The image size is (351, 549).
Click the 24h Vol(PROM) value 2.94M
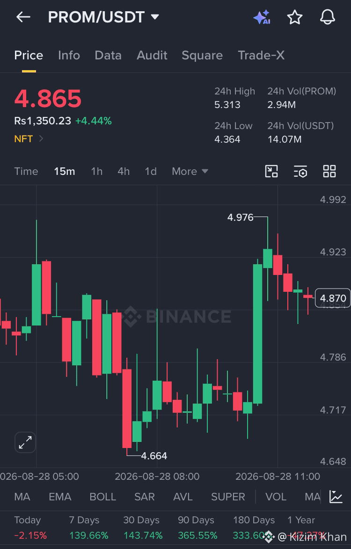[282, 104]
